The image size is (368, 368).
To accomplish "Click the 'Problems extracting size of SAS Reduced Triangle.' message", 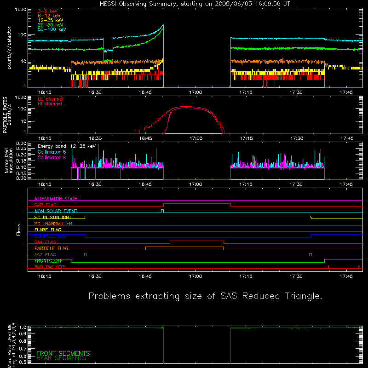I will tap(206, 296).
